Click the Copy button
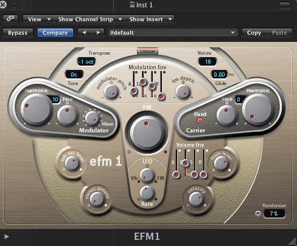The height and width of the screenshot is (246, 297). 254,33
